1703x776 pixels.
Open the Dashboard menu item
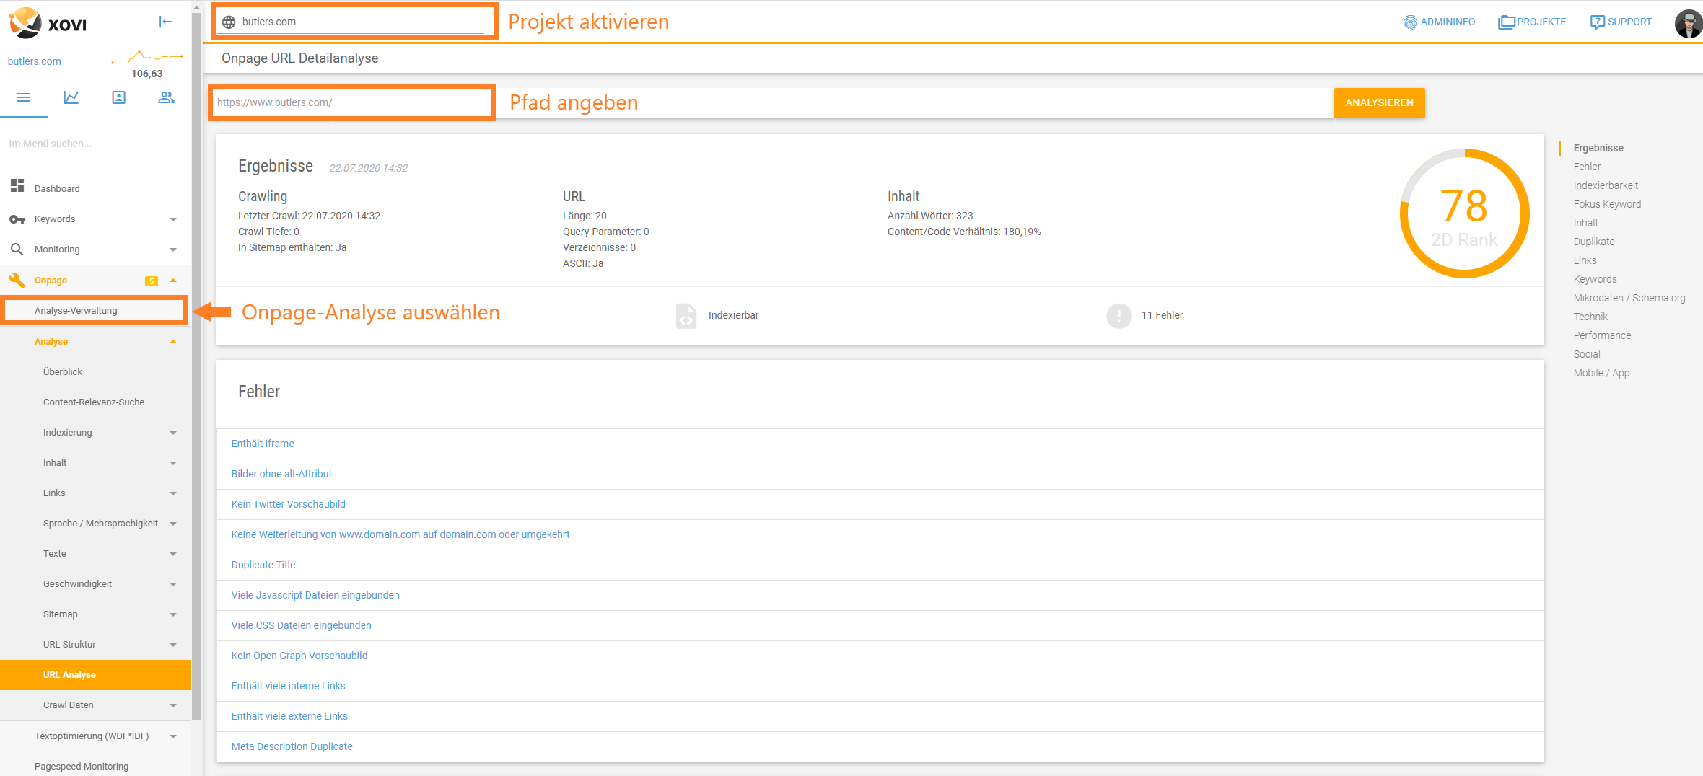coord(95,188)
